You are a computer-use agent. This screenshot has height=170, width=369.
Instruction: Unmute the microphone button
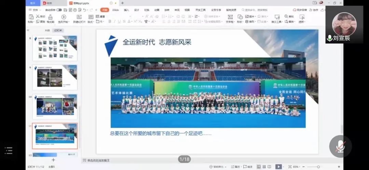pos(340,146)
